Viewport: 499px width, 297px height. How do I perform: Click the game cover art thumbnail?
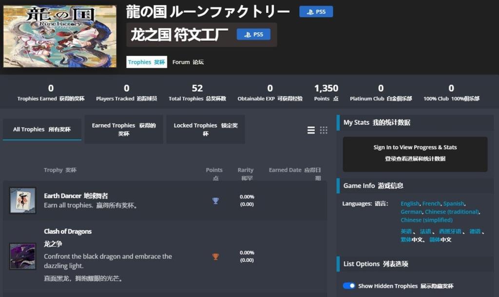59,37
